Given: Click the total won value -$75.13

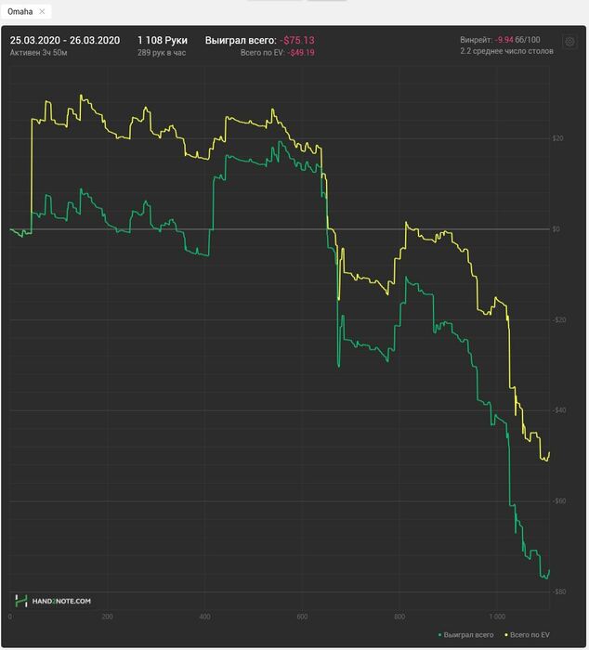Looking at the screenshot, I should tap(297, 40).
